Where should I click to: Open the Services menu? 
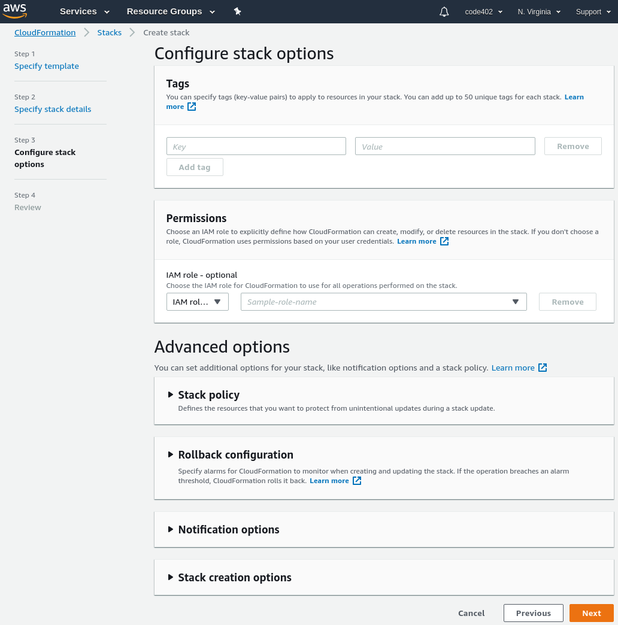click(84, 11)
